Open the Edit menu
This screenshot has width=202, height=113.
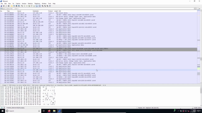[5, 3]
